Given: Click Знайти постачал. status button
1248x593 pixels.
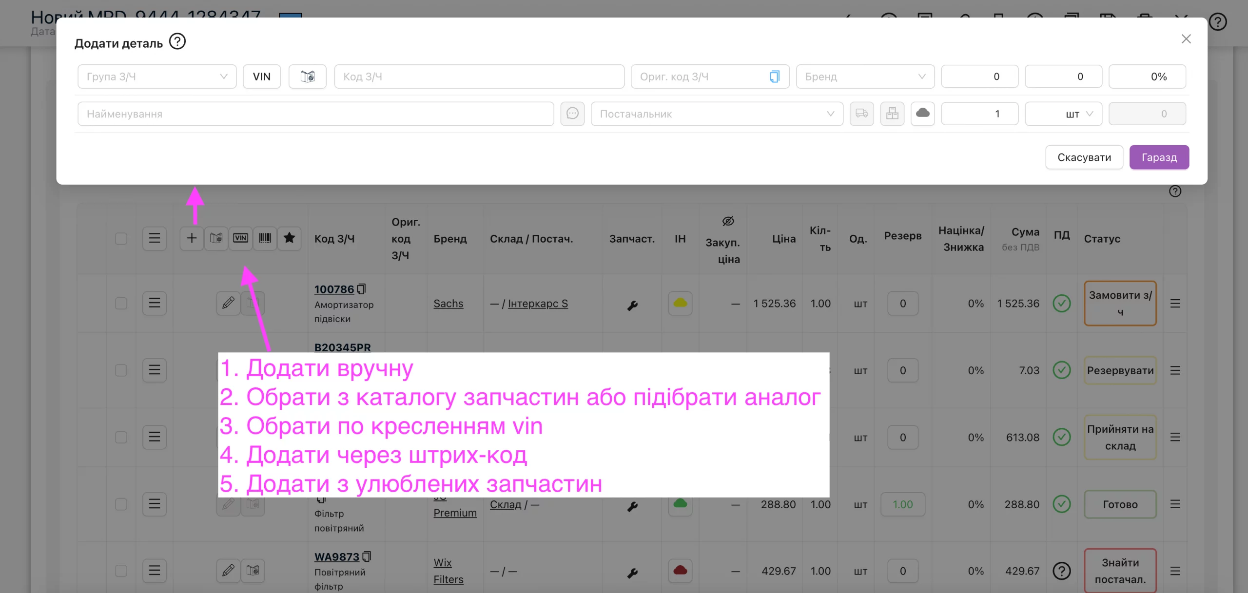Looking at the screenshot, I should coord(1120,571).
